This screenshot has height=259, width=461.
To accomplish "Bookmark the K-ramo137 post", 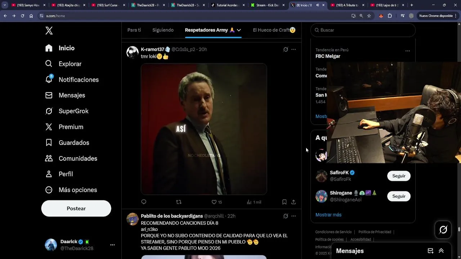I will click(284, 202).
